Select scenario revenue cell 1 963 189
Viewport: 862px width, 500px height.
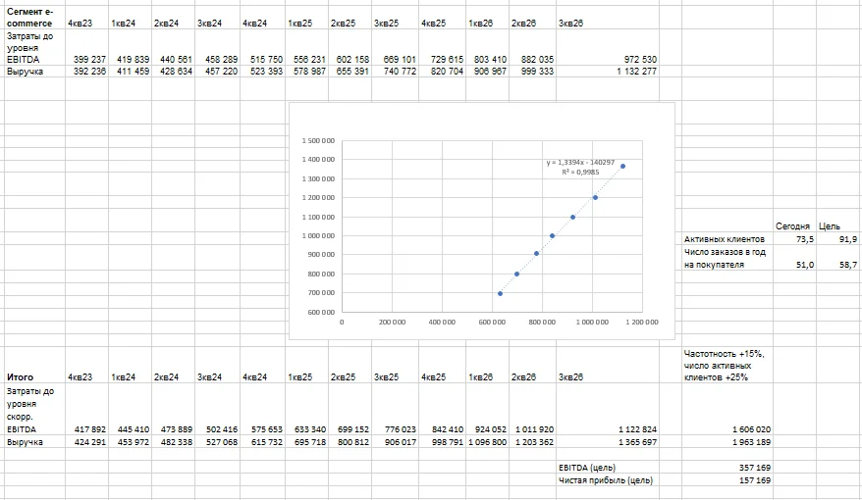(727, 442)
